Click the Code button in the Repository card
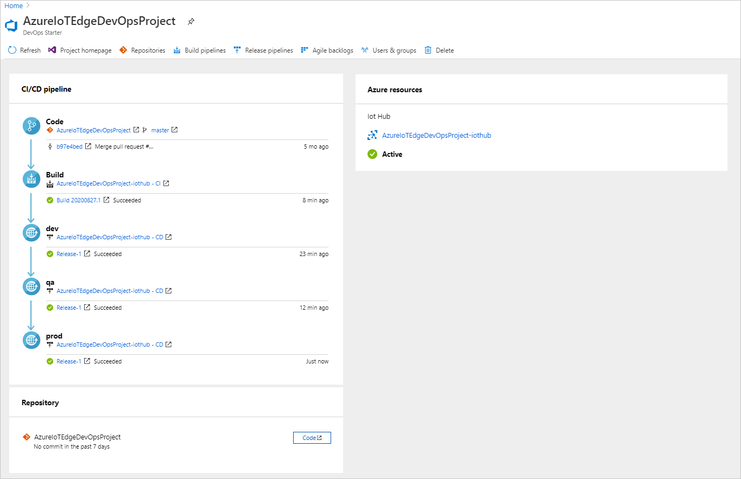 coord(312,438)
